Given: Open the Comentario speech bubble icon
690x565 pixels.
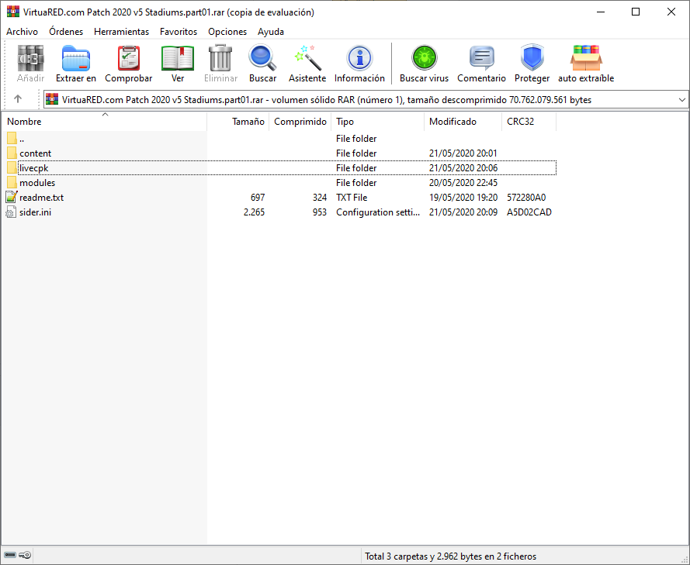Looking at the screenshot, I should click(481, 58).
